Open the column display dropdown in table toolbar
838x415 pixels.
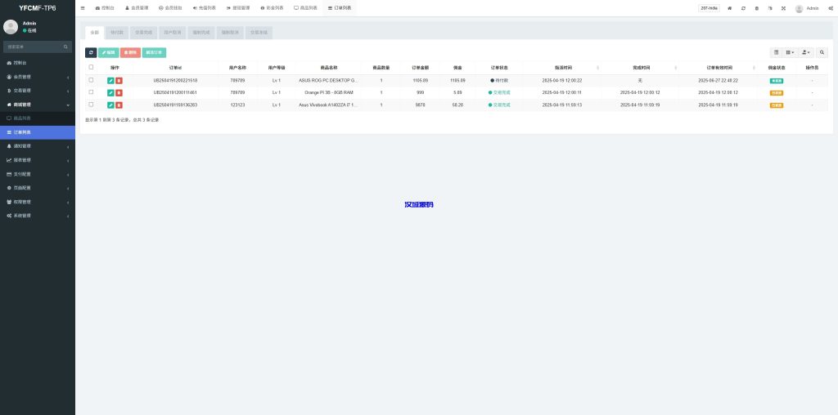[790, 52]
